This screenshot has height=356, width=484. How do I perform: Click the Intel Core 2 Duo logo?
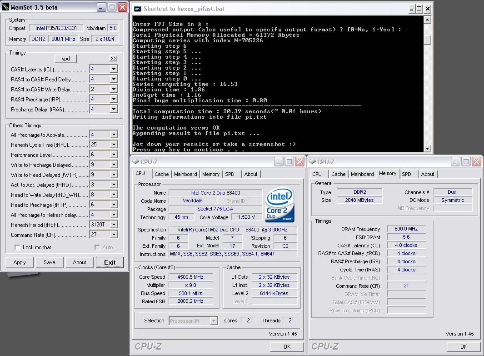279,205
